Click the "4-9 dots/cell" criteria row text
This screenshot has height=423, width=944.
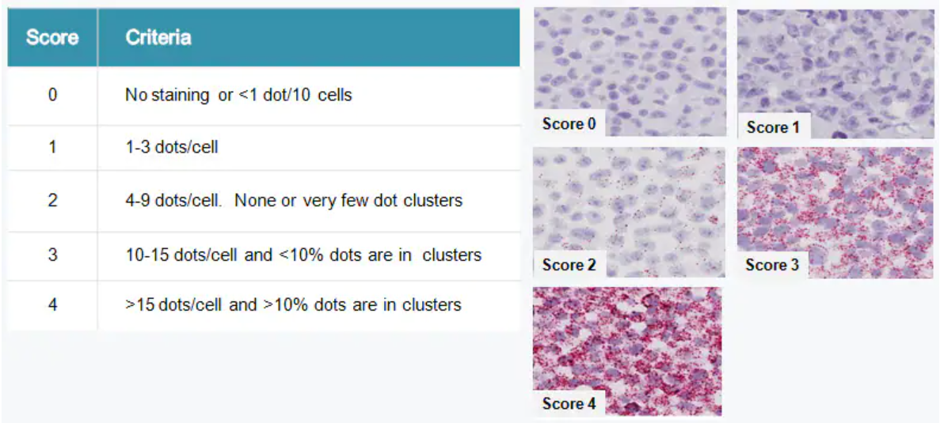293,200
